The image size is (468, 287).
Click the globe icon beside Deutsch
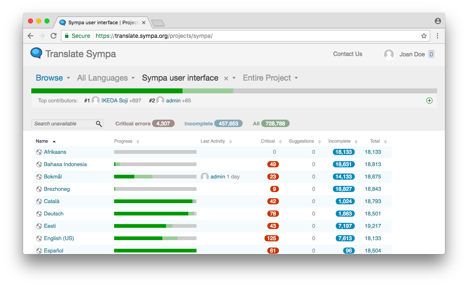(x=39, y=214)
